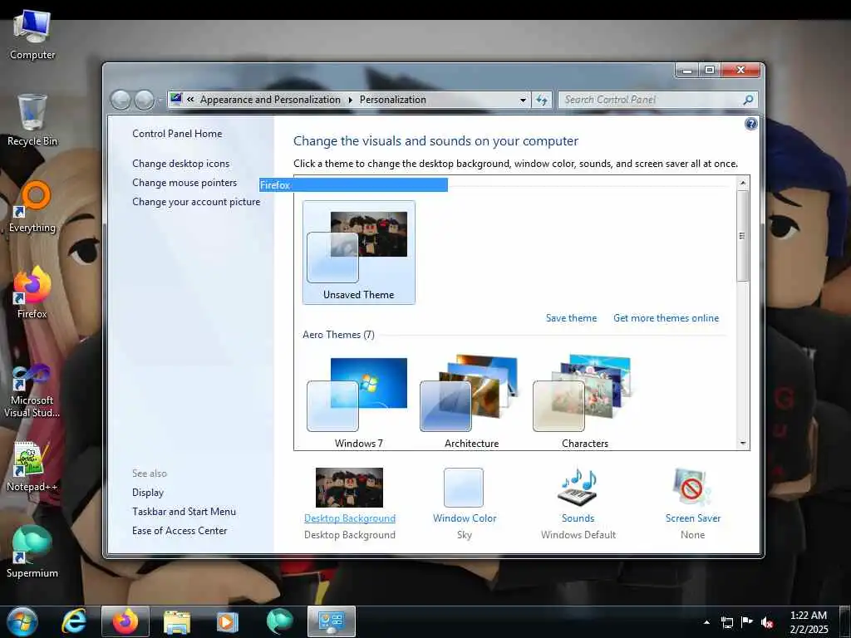851x638 pixels.
Task: Open Taskbar and Start Menu link
Action: point(184,512)
